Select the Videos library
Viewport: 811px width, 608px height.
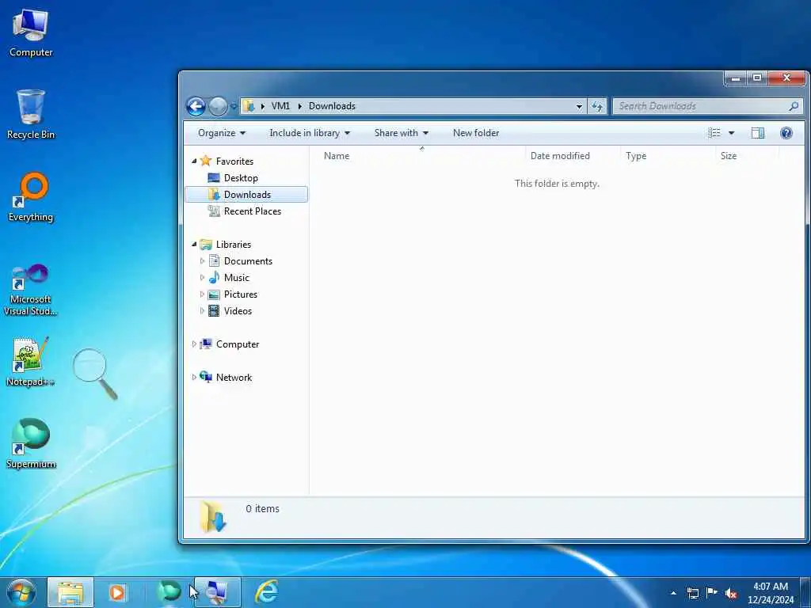pyautogui.click(x=238, y=310)
